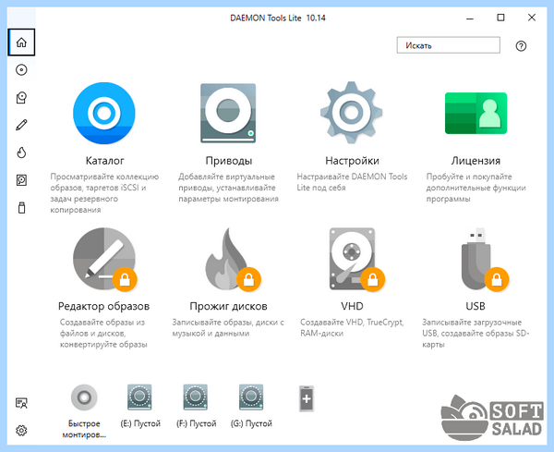Viewport: 554px width, 452px height.
Task: Click the Каталог description text
Action: click(x=104, y=193)
